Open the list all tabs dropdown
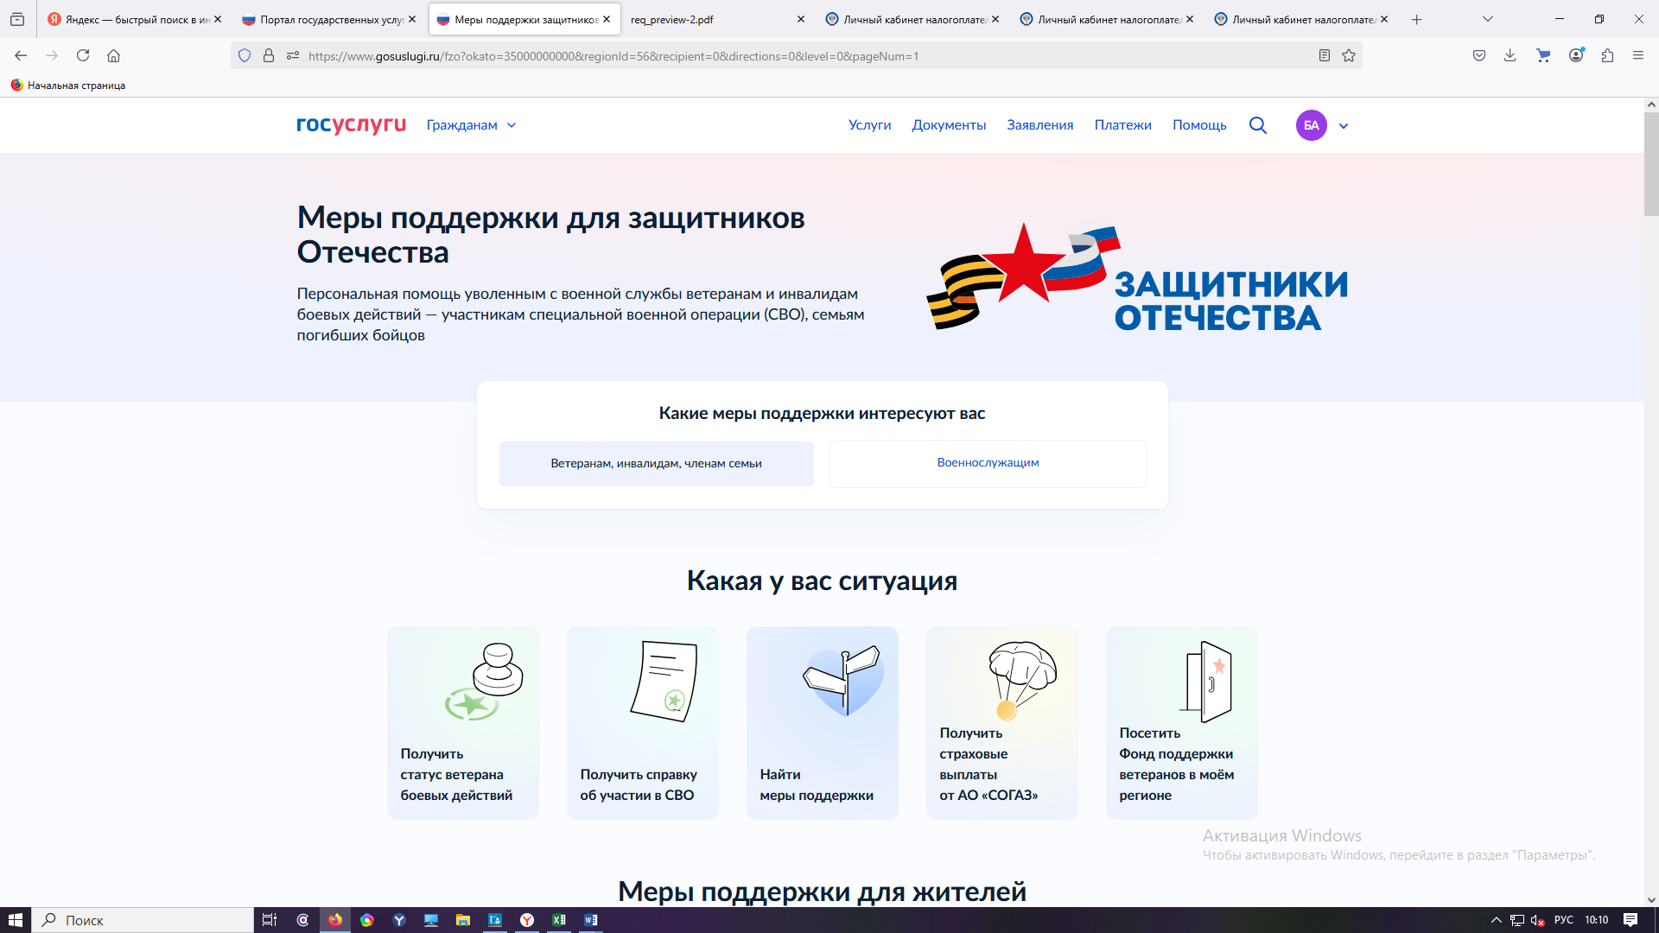 pos(1488,19)
